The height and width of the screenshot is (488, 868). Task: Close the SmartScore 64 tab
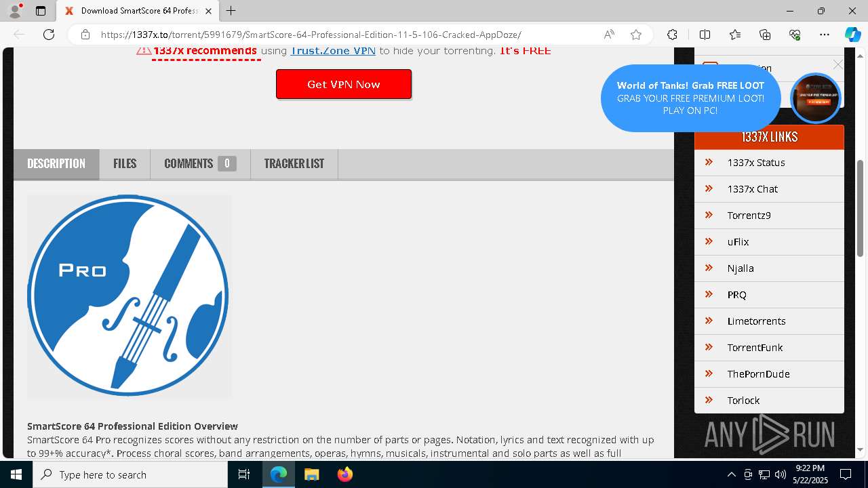[208, 11]
